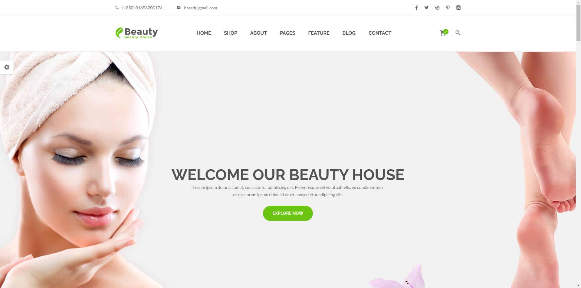The height and width of the screenshot is (288, 581).
Task: Open the Instagram social icon
Action: [458, 8]
